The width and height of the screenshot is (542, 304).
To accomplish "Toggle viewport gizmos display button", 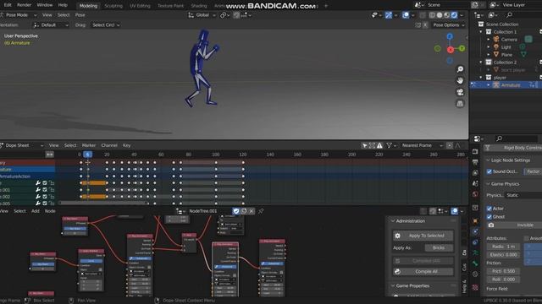I will [x=389, y=15].
